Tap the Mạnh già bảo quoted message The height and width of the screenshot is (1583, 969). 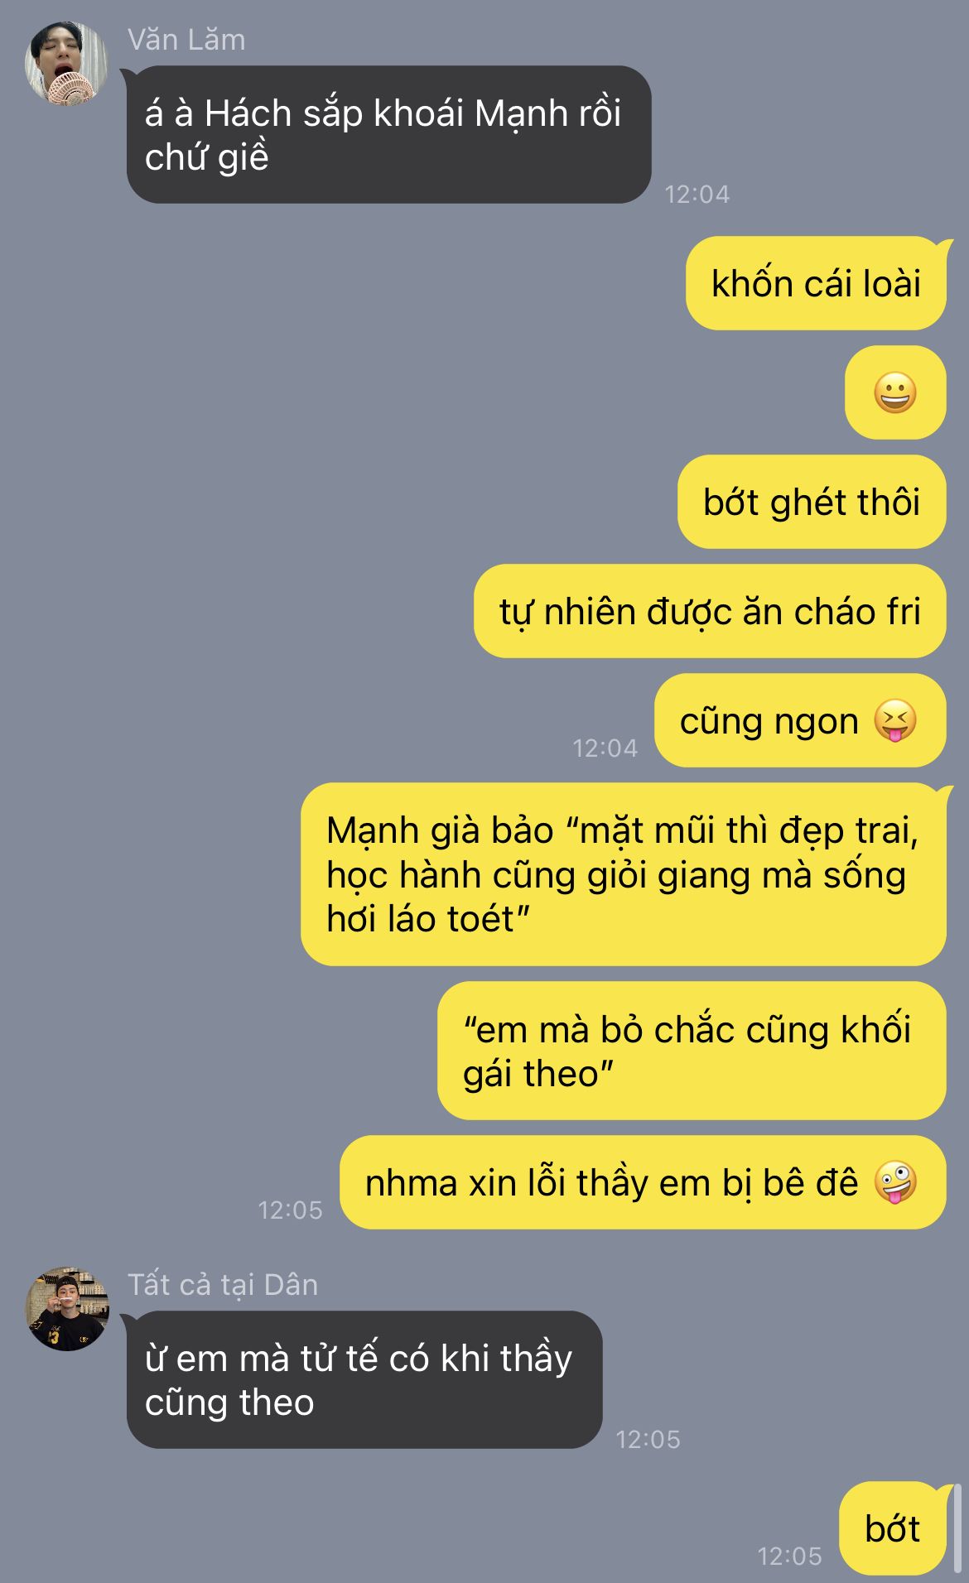tap(624, 874)
